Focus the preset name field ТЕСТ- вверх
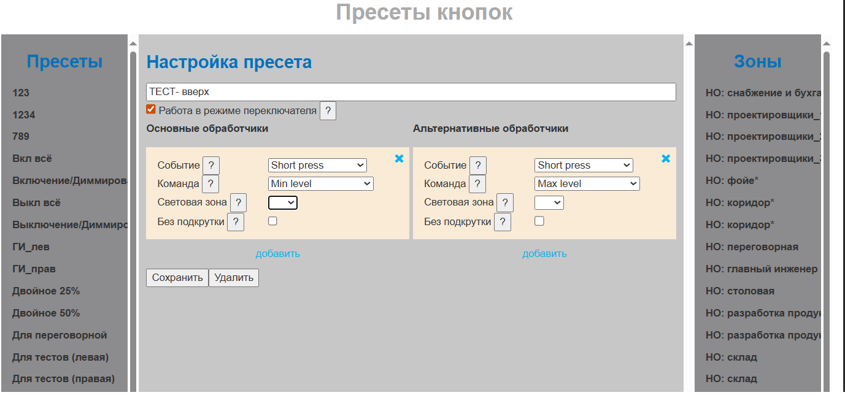This screenshot has width=845, height=395. pyautogui.click(x=411, y=92)
